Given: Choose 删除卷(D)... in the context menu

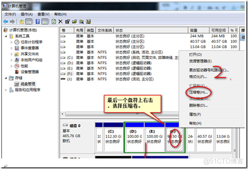Looking at the screenshot, I should (x=198, y=106).
